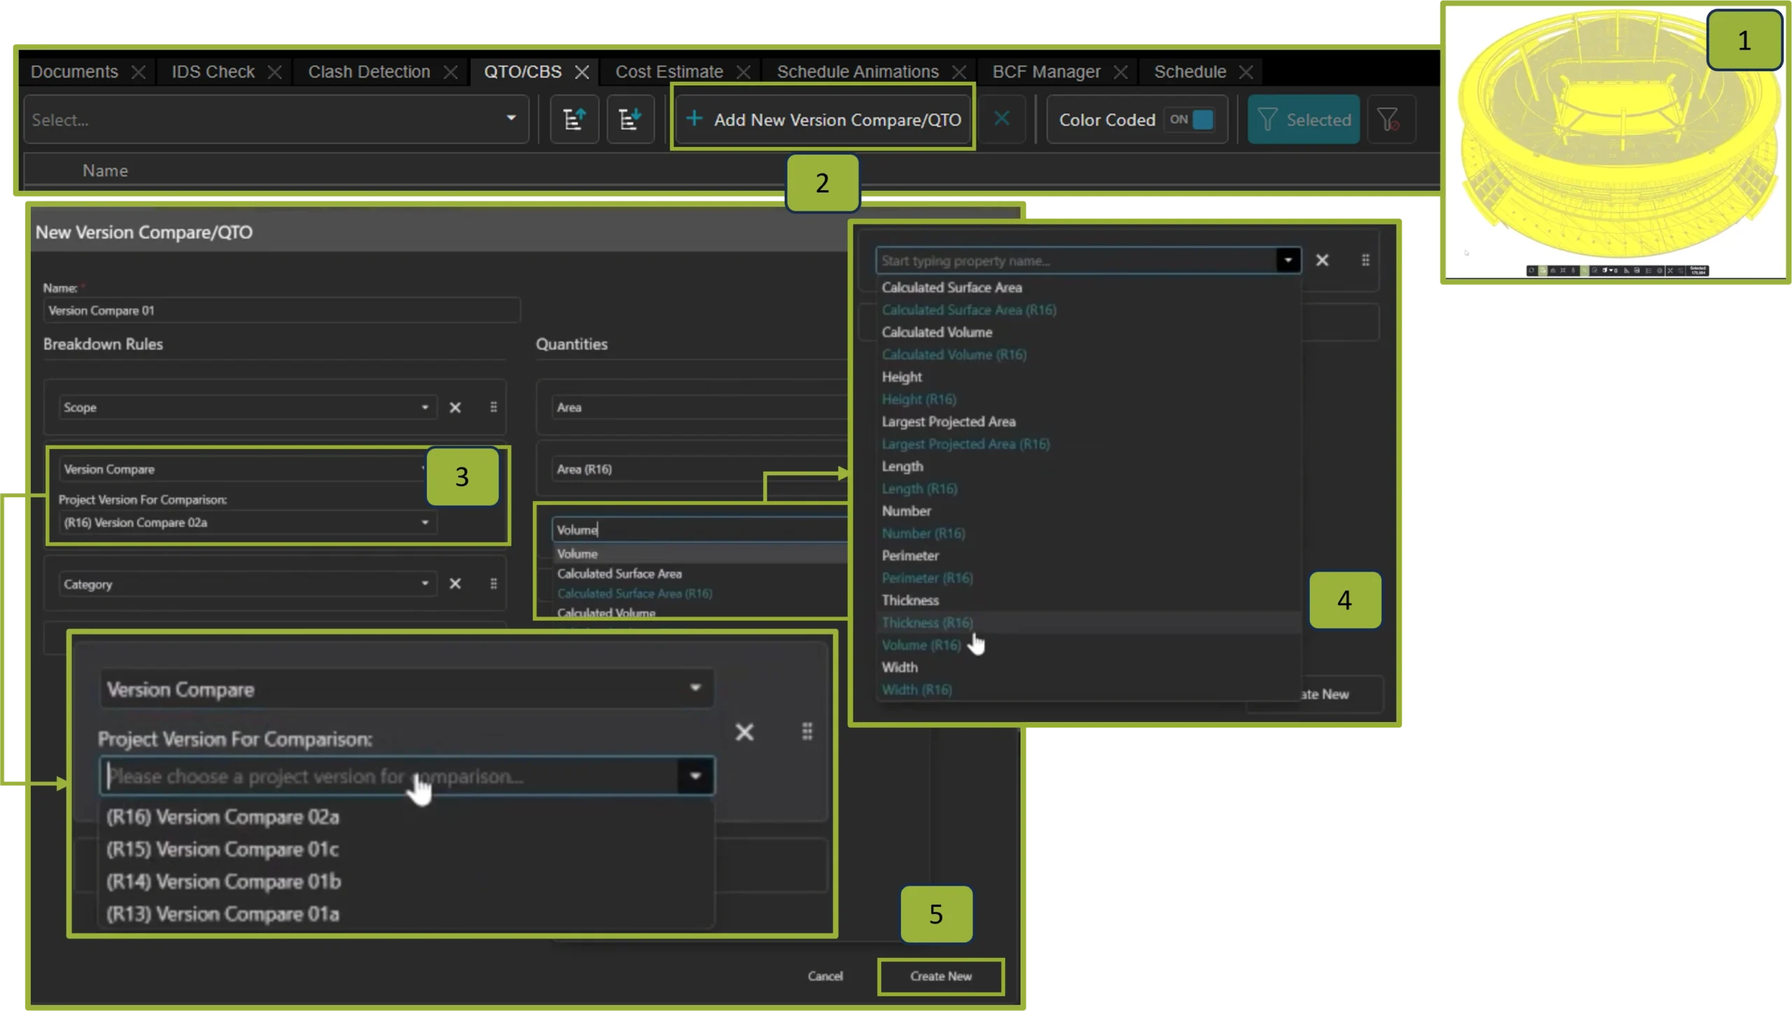Close the Clash Detection tab

coord(451,72)
